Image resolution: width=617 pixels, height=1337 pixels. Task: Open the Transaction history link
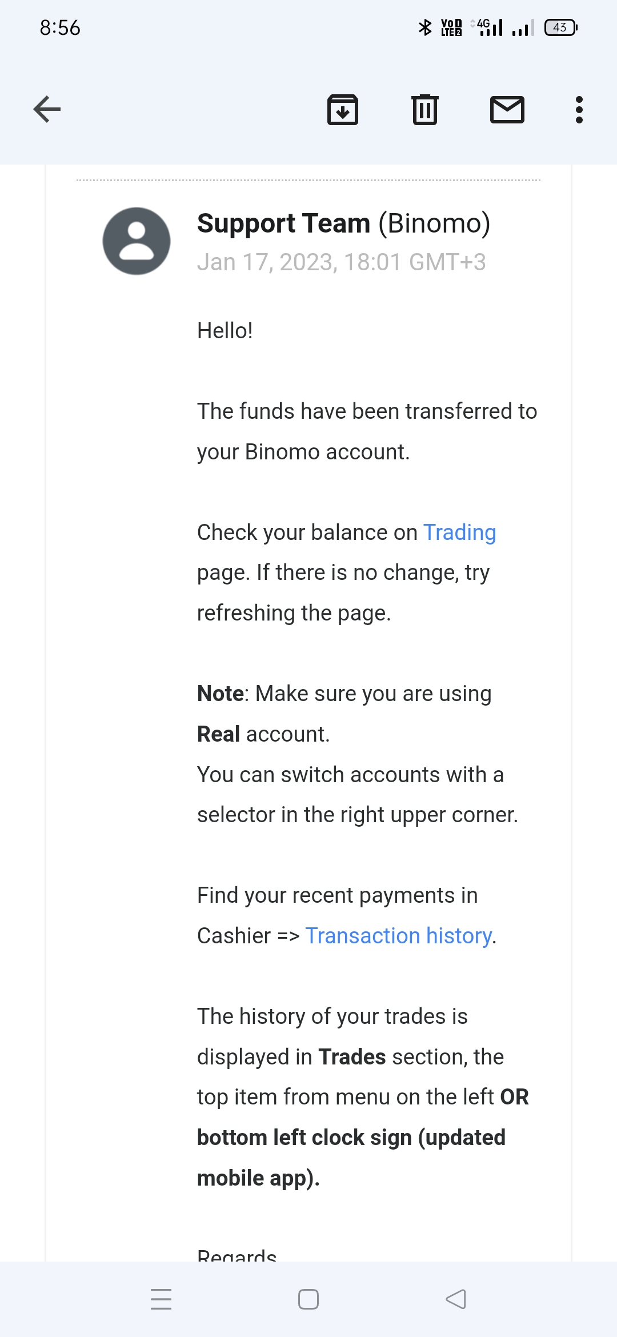pyautogui.click(x=398, y=935)
